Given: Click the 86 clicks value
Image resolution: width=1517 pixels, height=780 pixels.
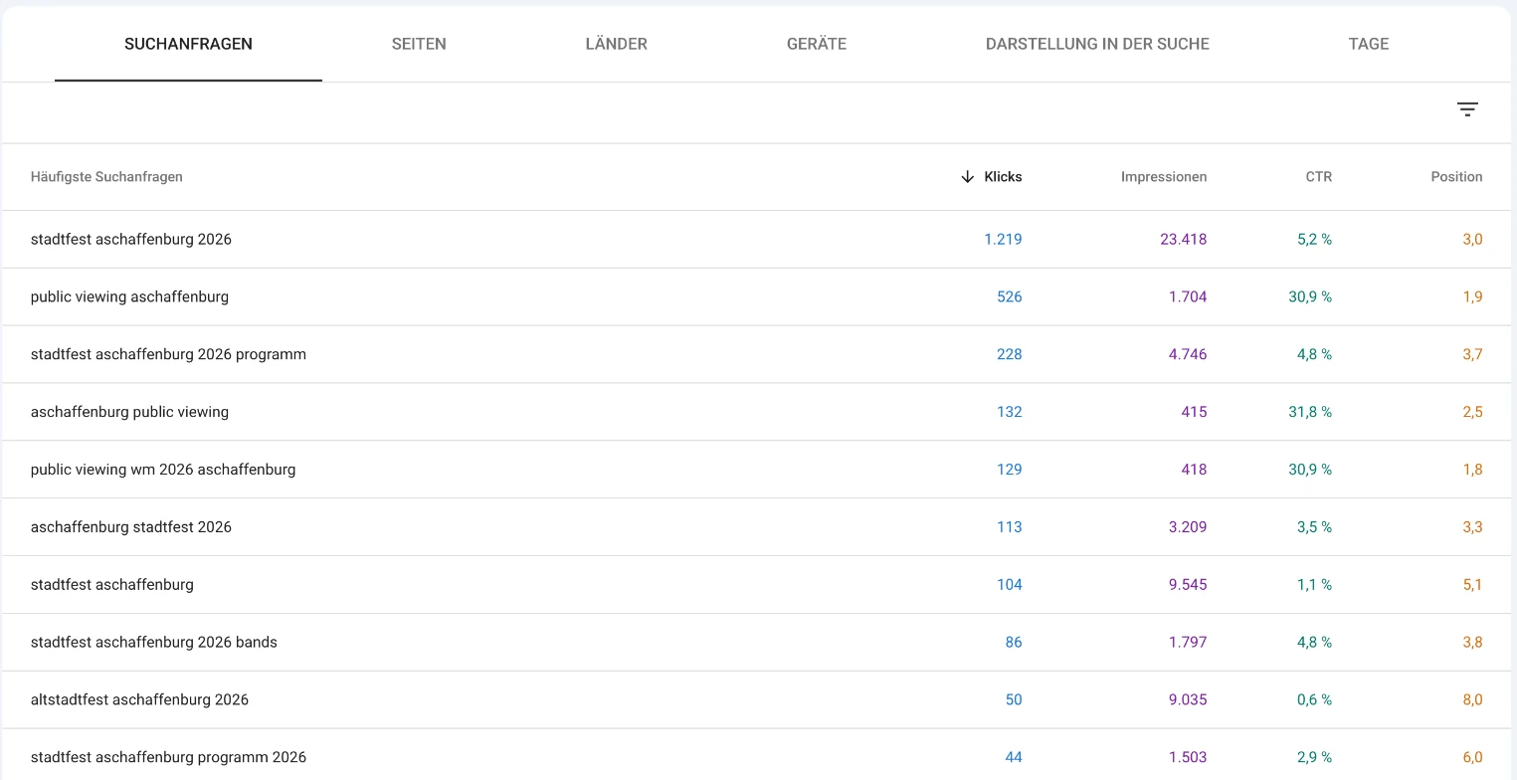Looking at the screenshot, I should coord(1014,643).
